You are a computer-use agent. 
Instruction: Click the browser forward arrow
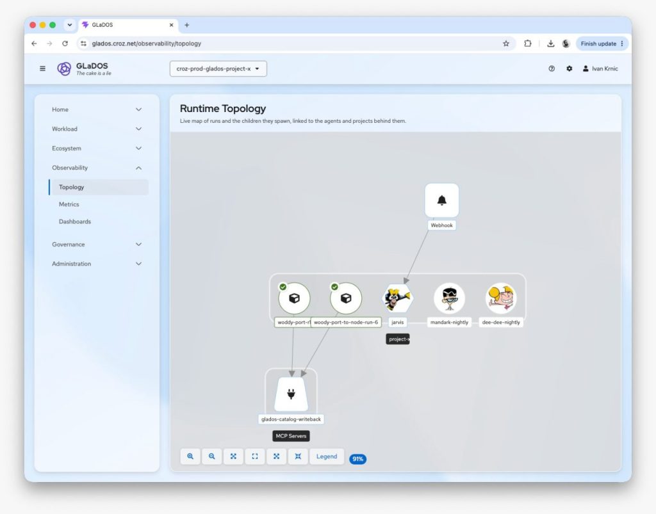tap(49, 44)
